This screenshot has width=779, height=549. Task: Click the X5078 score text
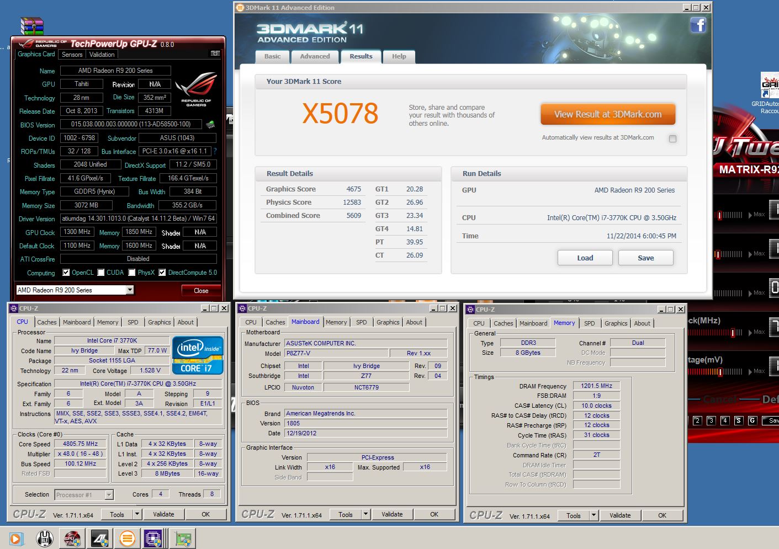point(340,114)
